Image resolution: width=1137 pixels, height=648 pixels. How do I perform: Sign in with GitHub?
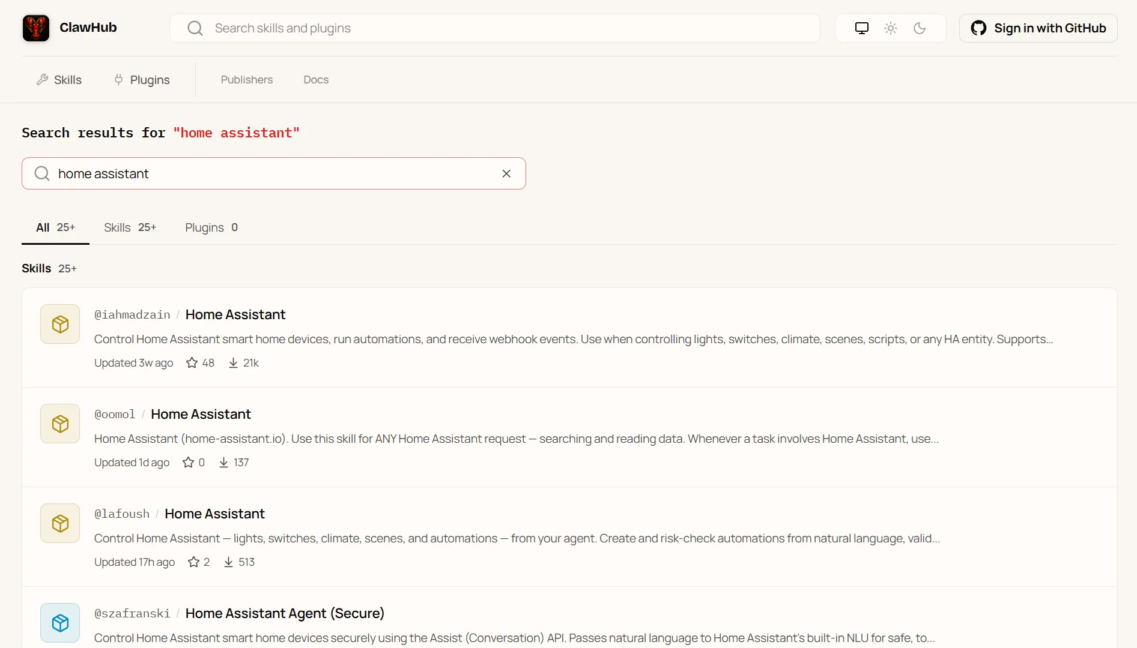(1038, 28)
